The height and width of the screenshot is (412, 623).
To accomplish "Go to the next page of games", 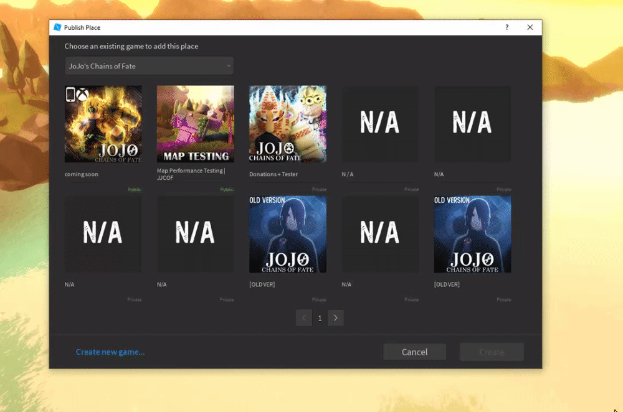I will coord(336,318).
